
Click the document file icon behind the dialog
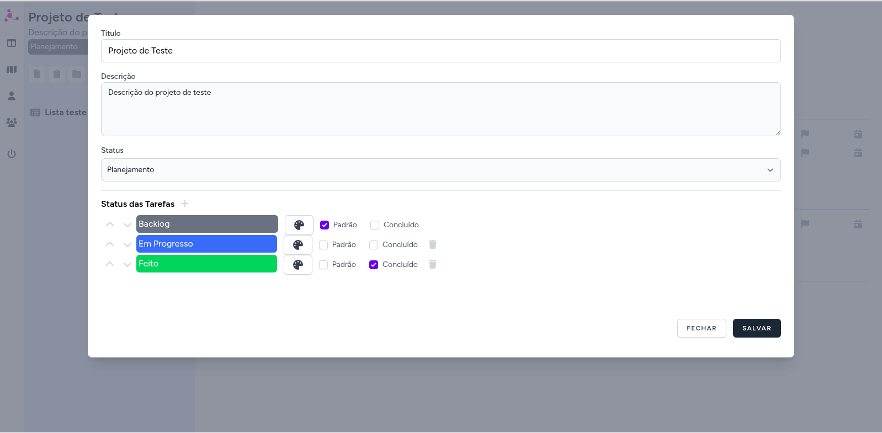pyautogui.click(x=37, y=74)
